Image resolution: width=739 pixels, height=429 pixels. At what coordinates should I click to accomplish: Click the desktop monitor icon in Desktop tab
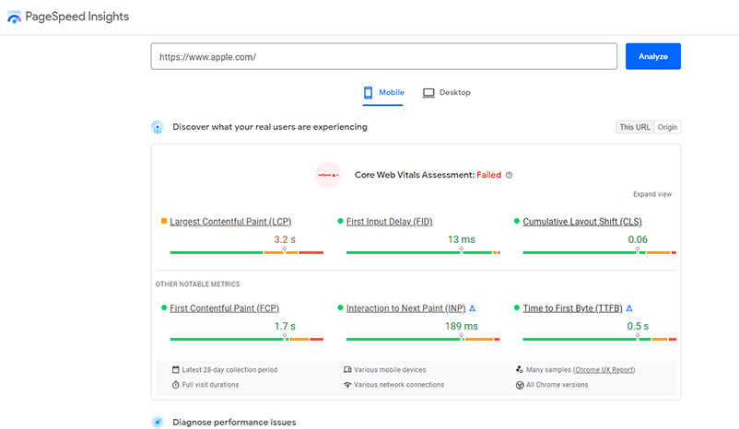(x=428, y=93)
